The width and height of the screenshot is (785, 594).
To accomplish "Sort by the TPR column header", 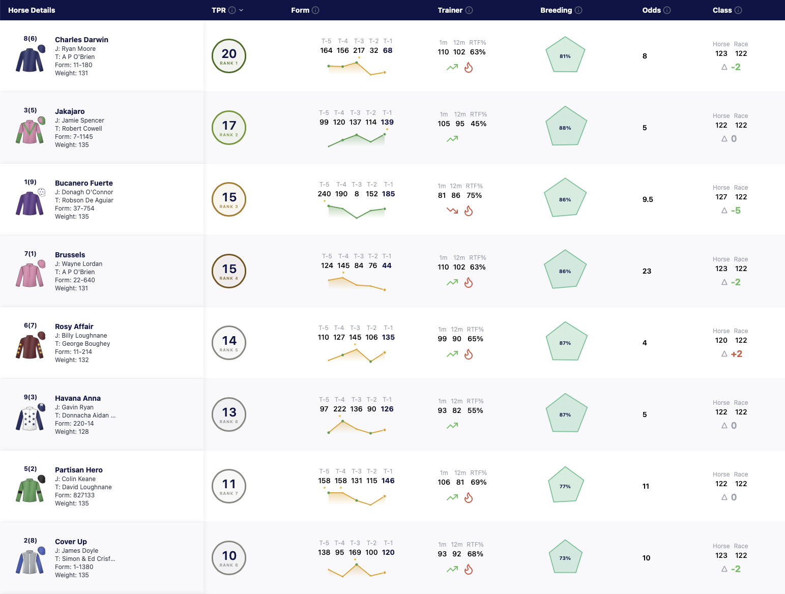I will pos(219,10).
